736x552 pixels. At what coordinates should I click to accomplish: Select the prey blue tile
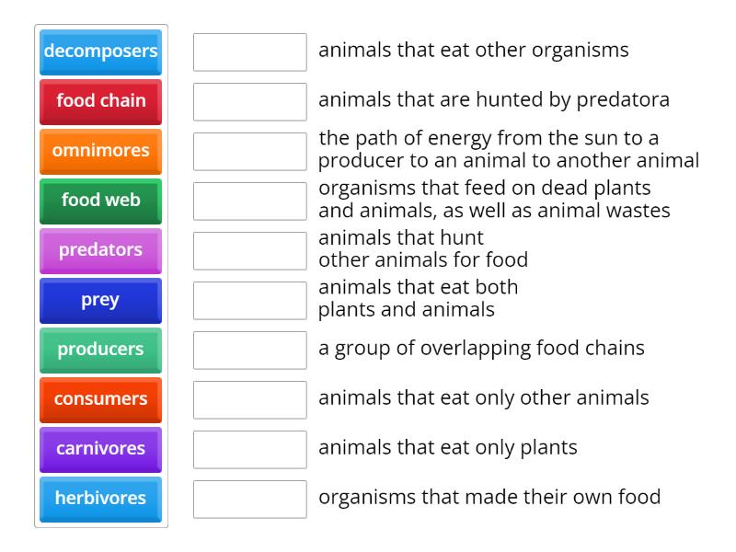(x=100, y=301)
